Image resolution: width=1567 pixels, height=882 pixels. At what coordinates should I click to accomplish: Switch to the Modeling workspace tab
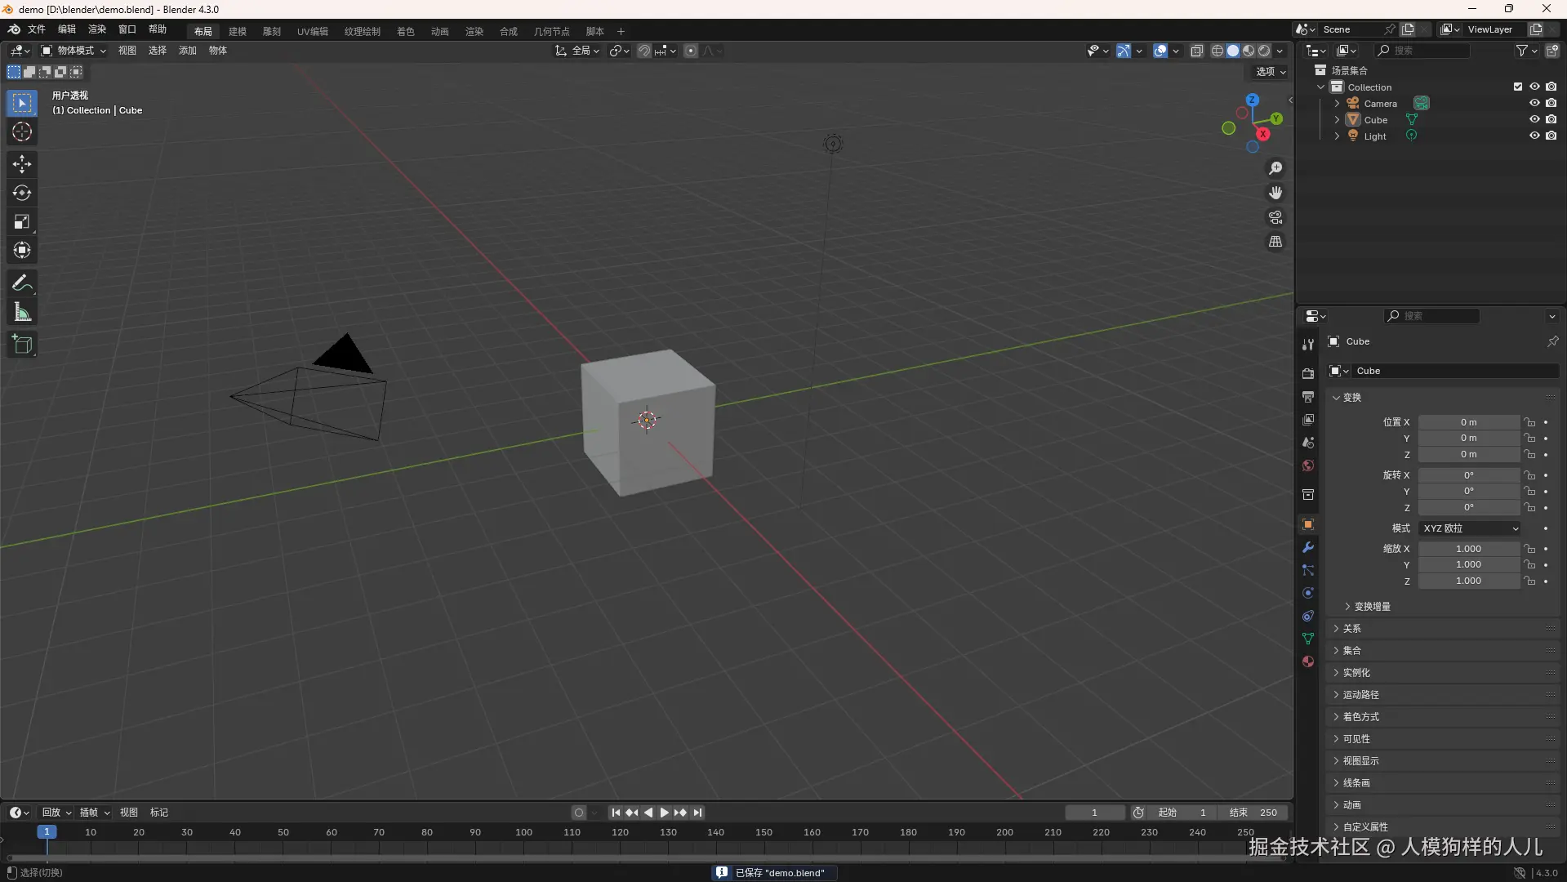coord(238,31)
